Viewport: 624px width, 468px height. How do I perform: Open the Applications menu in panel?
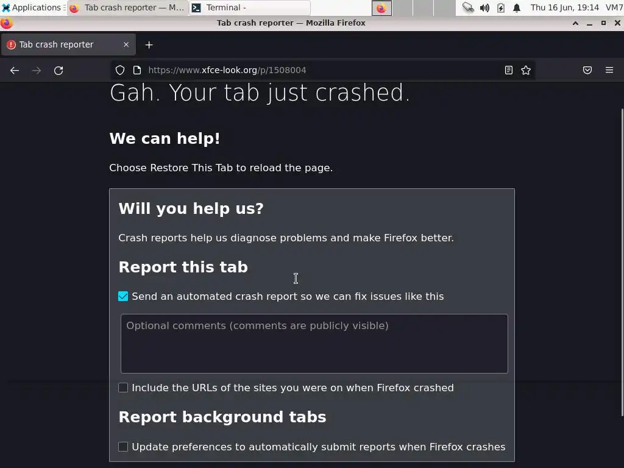33,7
